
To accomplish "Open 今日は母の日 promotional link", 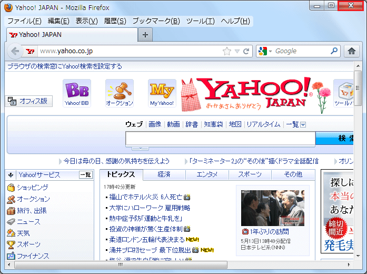I will coord(116,161).
